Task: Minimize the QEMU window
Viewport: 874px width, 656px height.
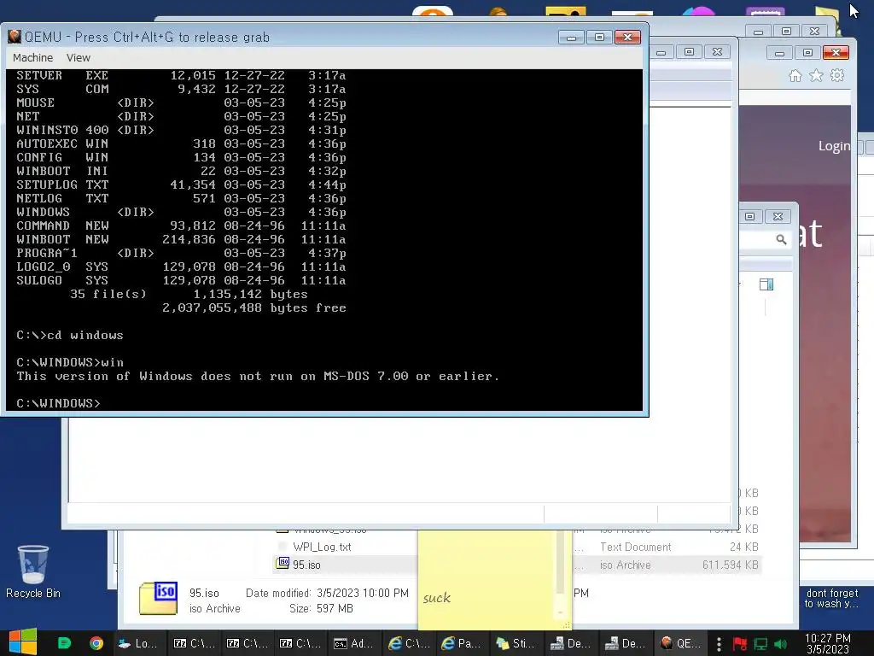Action: 571,38
